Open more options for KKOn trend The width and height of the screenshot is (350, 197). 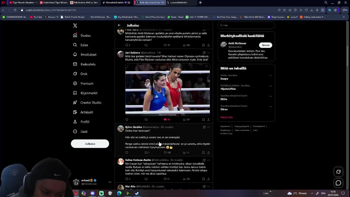(x=270, y=96)
